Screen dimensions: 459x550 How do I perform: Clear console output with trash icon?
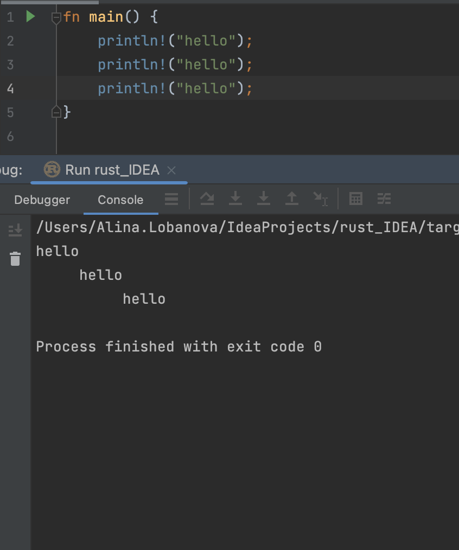coord(15,259)
